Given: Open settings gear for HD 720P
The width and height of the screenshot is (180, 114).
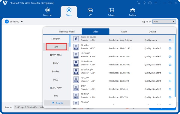Looking at the screenshot, I should pos(170,81).
